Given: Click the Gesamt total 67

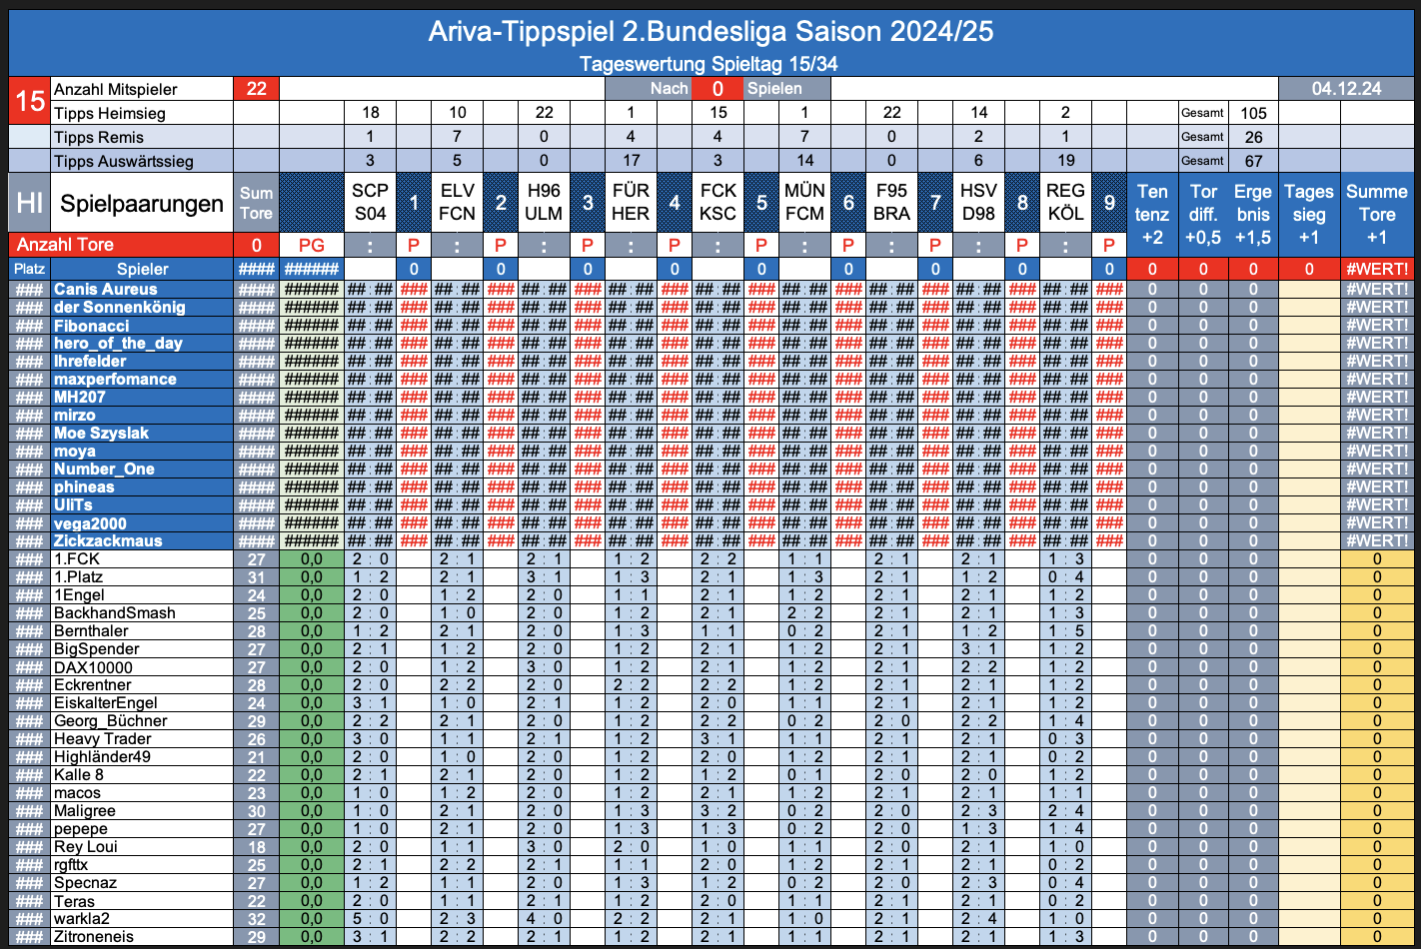Looking at the screenshot, I should tap(1253, 161).
